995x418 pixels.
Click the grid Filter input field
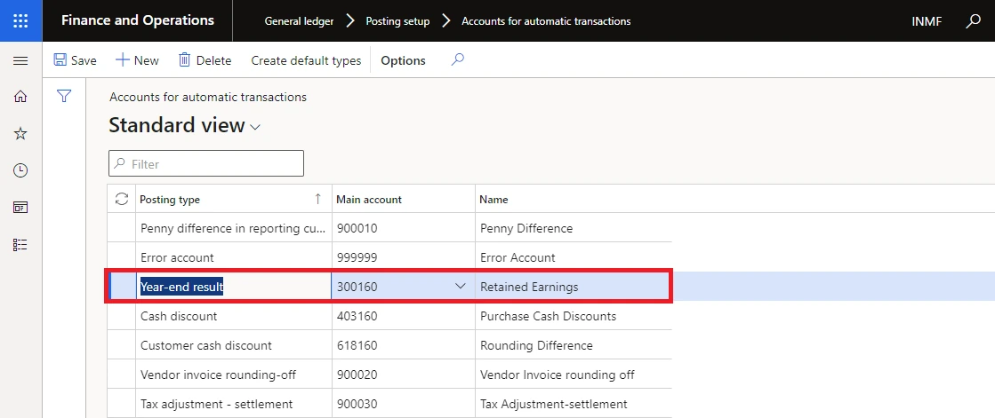206,163
